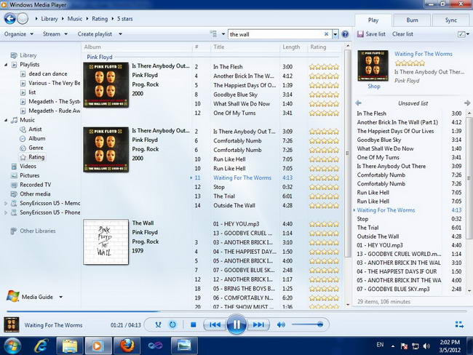Toggle shuffle mode
The width and height of the screenshot is (473, 355).
(158, 325)
